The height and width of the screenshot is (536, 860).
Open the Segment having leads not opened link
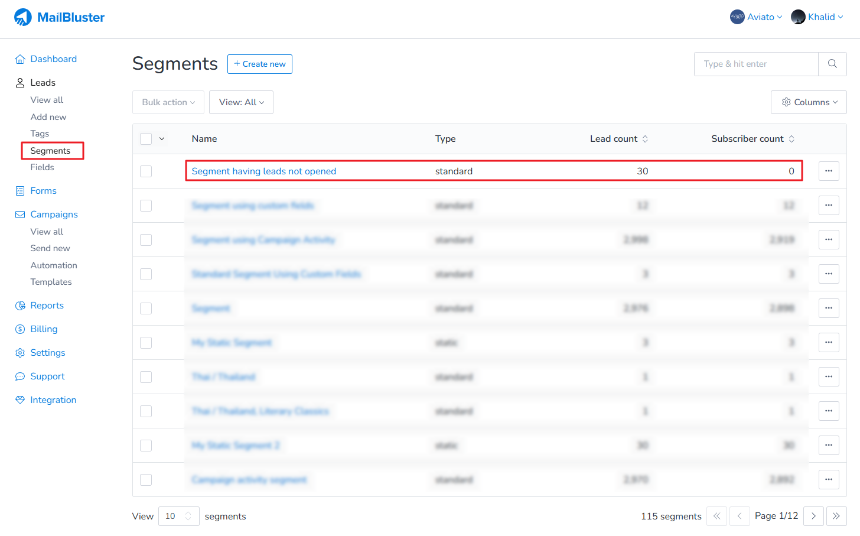point(263,171)
